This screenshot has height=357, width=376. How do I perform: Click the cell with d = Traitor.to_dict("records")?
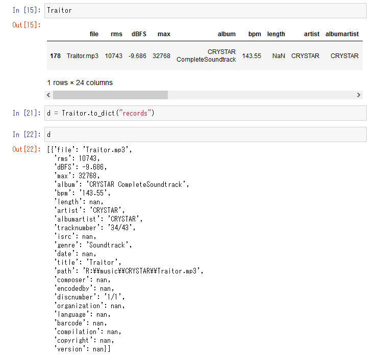click(x=206, y=113)
